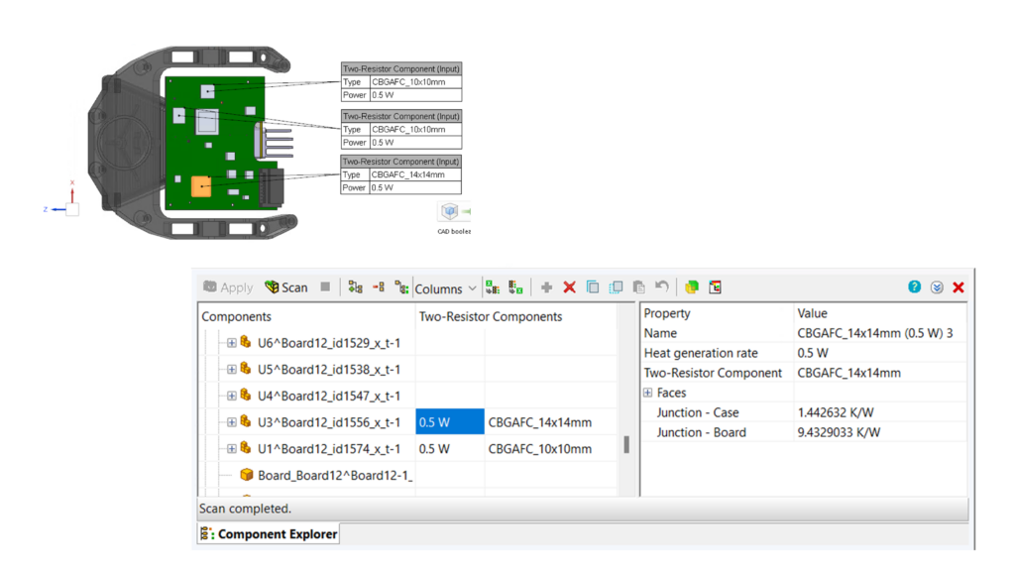Click the orange part cube icon beside Board_Board12^Board12-1_
This screenshot has height=571, width=1015.
point(246,475)
